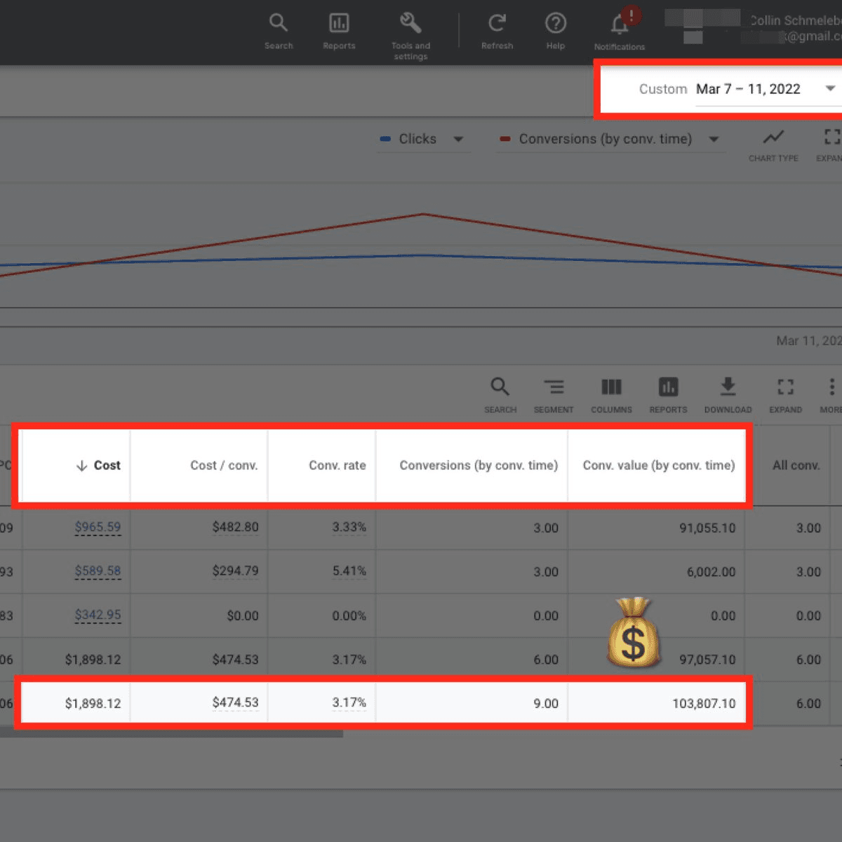Click the $965.59 cost link
842x842 pixels.
click(x=98, y=527)
